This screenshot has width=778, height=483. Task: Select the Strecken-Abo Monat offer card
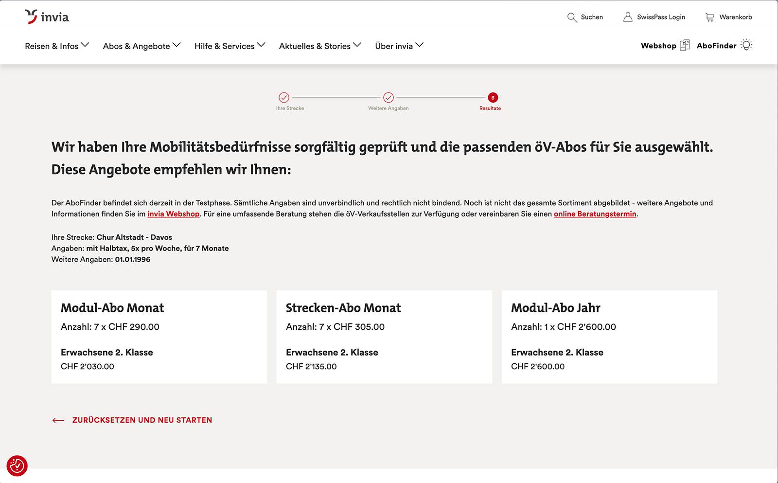coord(384,337)
